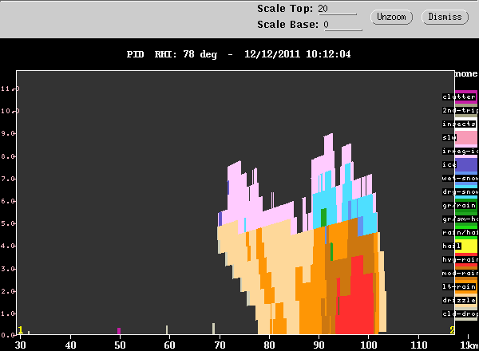Click the dry-snow legend entry

point(460,191)
